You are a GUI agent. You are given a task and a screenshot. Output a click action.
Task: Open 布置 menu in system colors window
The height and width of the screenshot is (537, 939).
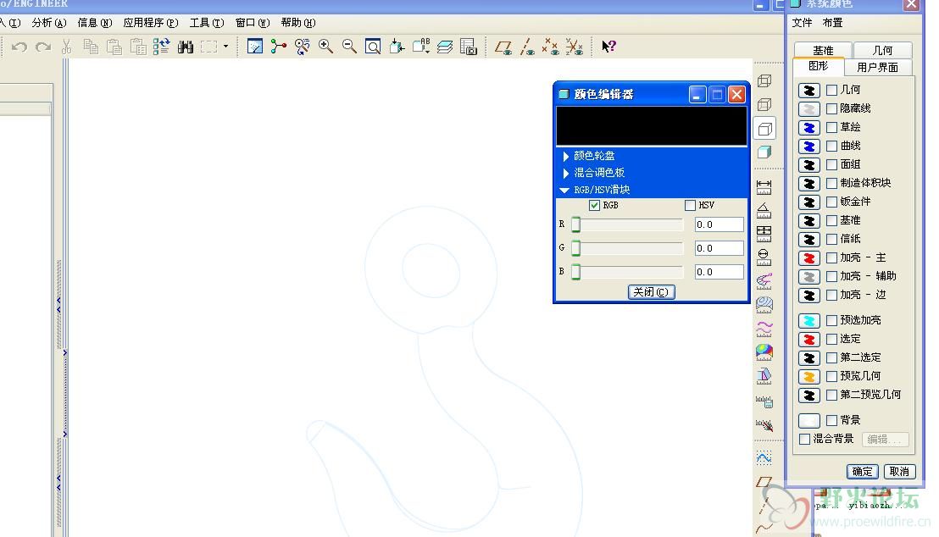(x=832, y=23)
